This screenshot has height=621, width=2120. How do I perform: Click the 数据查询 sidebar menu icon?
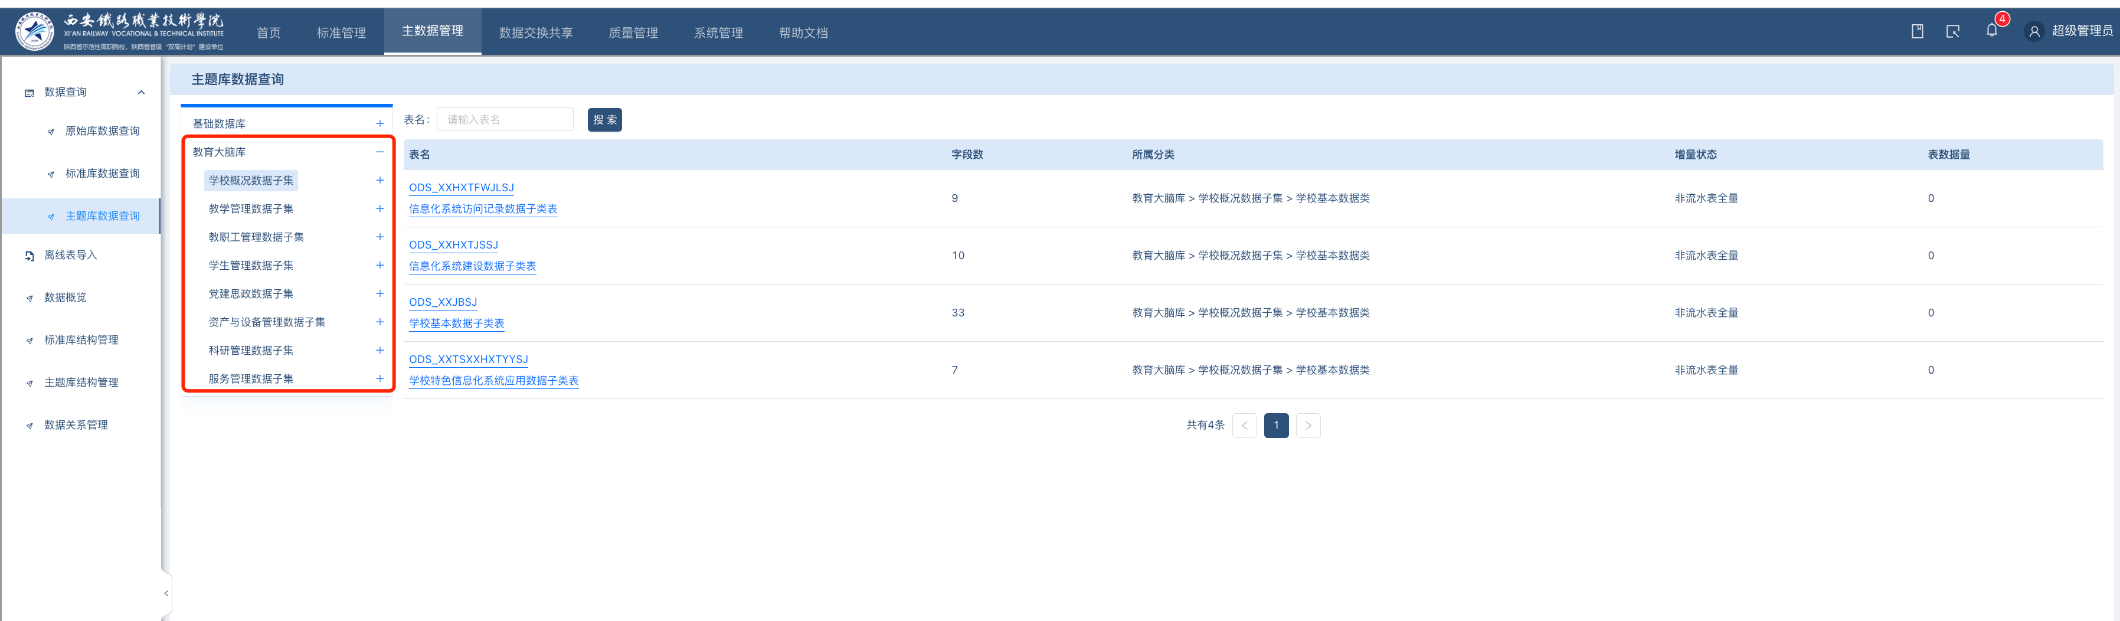pos(30,93)
